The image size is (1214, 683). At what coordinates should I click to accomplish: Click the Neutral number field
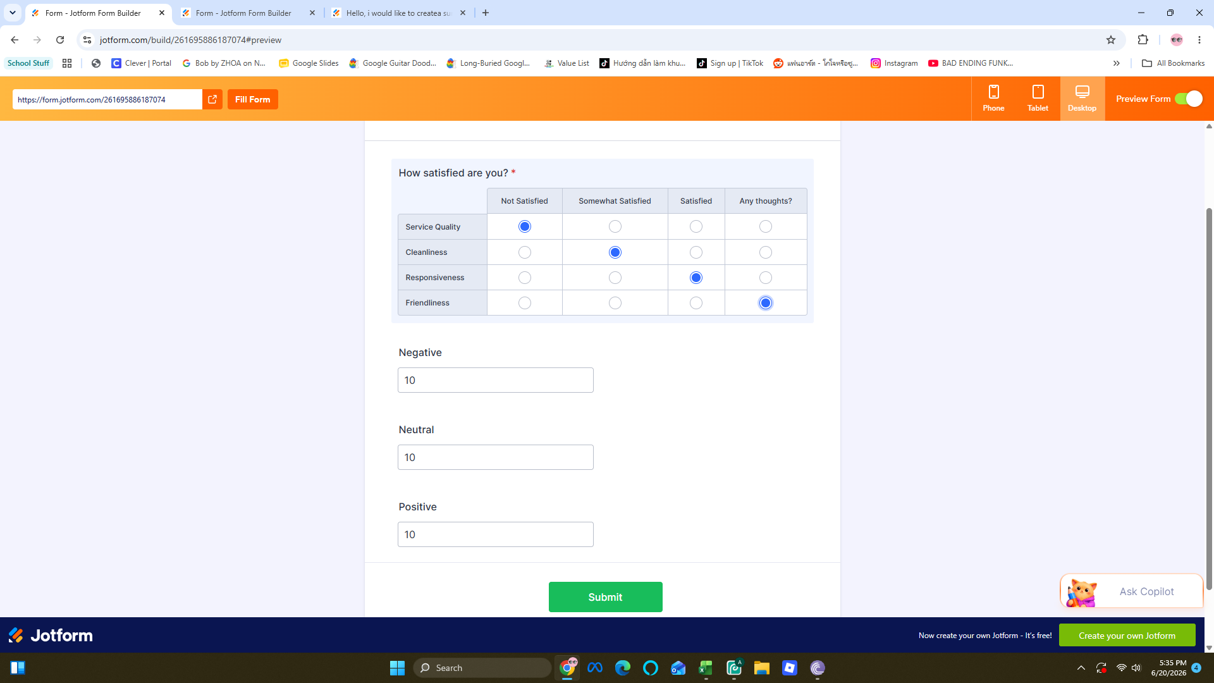click(495, 457)
